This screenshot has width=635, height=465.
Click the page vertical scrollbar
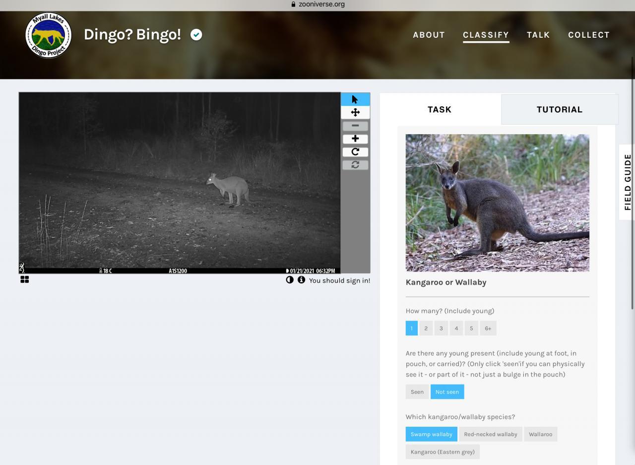[x=633, y=184]
